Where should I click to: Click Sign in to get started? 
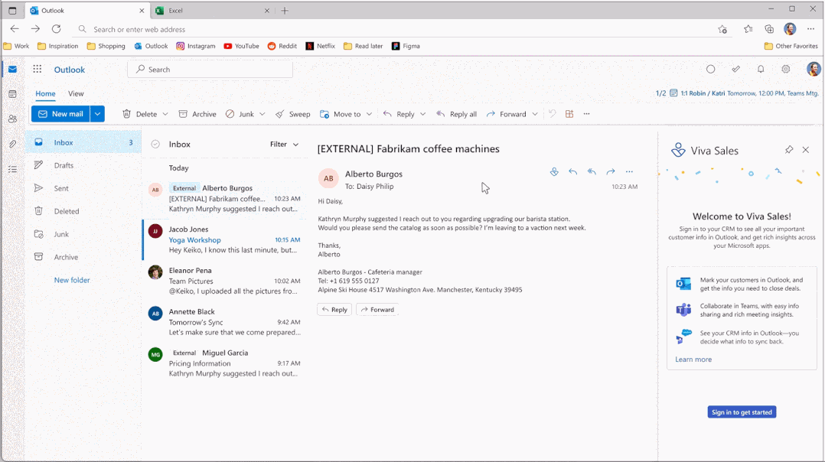(742, 412)
